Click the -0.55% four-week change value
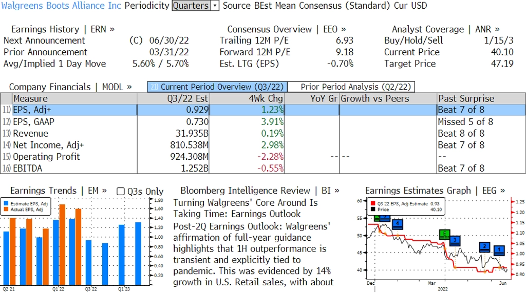 click(x=270, y=168)
